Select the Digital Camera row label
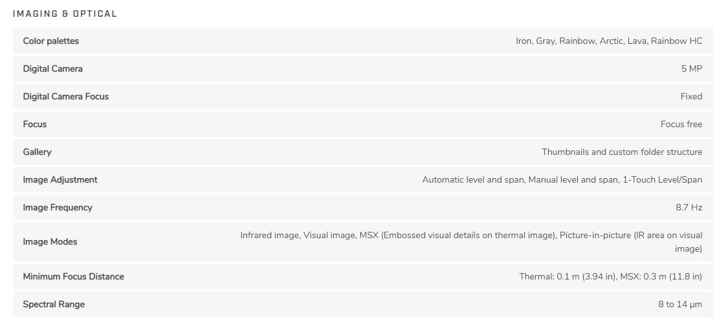Image resolution: width=728 pixels, height=324 pixels. [53, 69]
